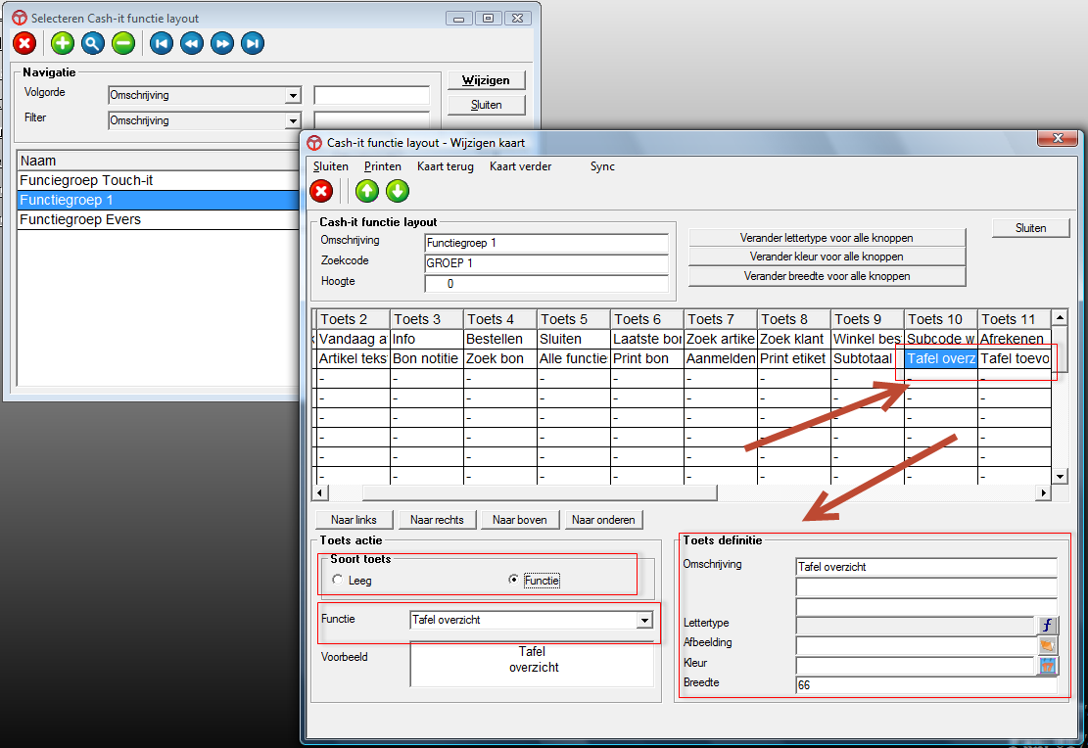Select Functiegroep 1 list row
This screenshot has height=748, width=1088.
pyautogui.click(x=159, y=200)
